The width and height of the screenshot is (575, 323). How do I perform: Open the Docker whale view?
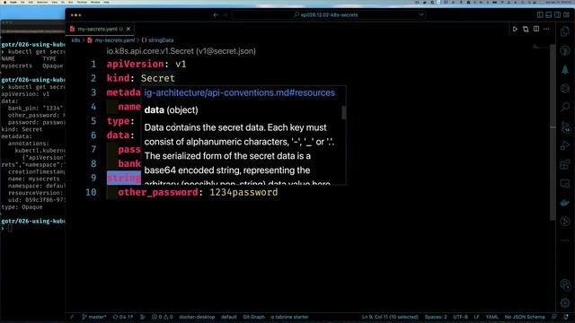565,202
